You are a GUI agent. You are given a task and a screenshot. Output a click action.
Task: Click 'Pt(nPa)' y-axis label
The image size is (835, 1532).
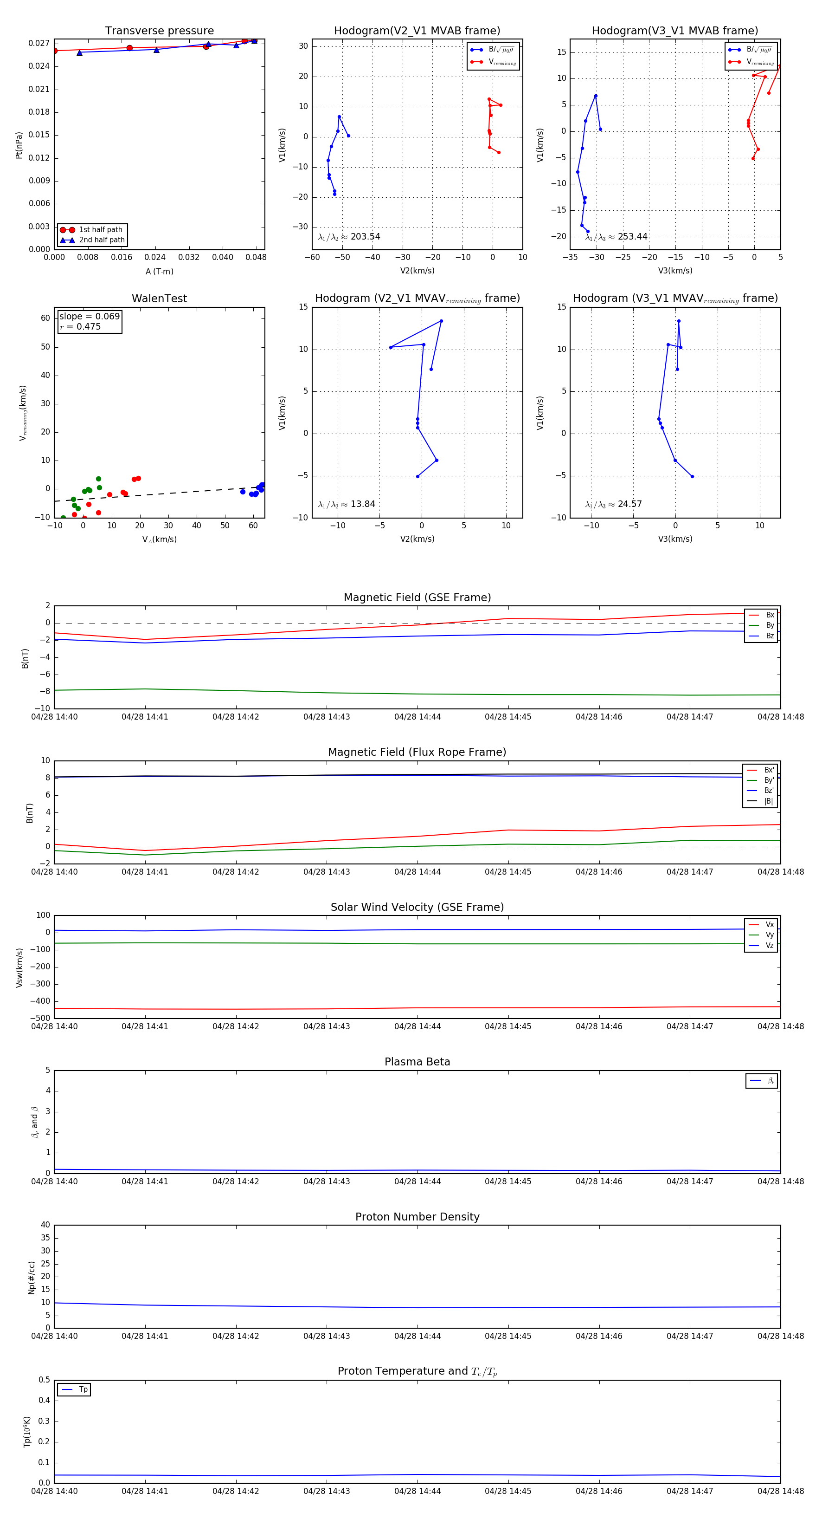tap(19, 145)
